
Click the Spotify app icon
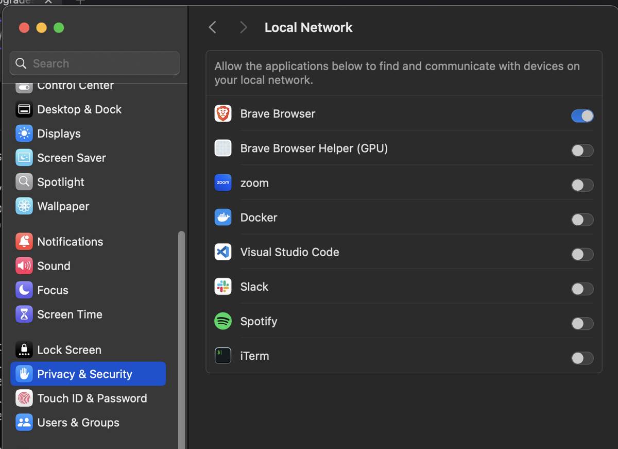pos(223,321)
